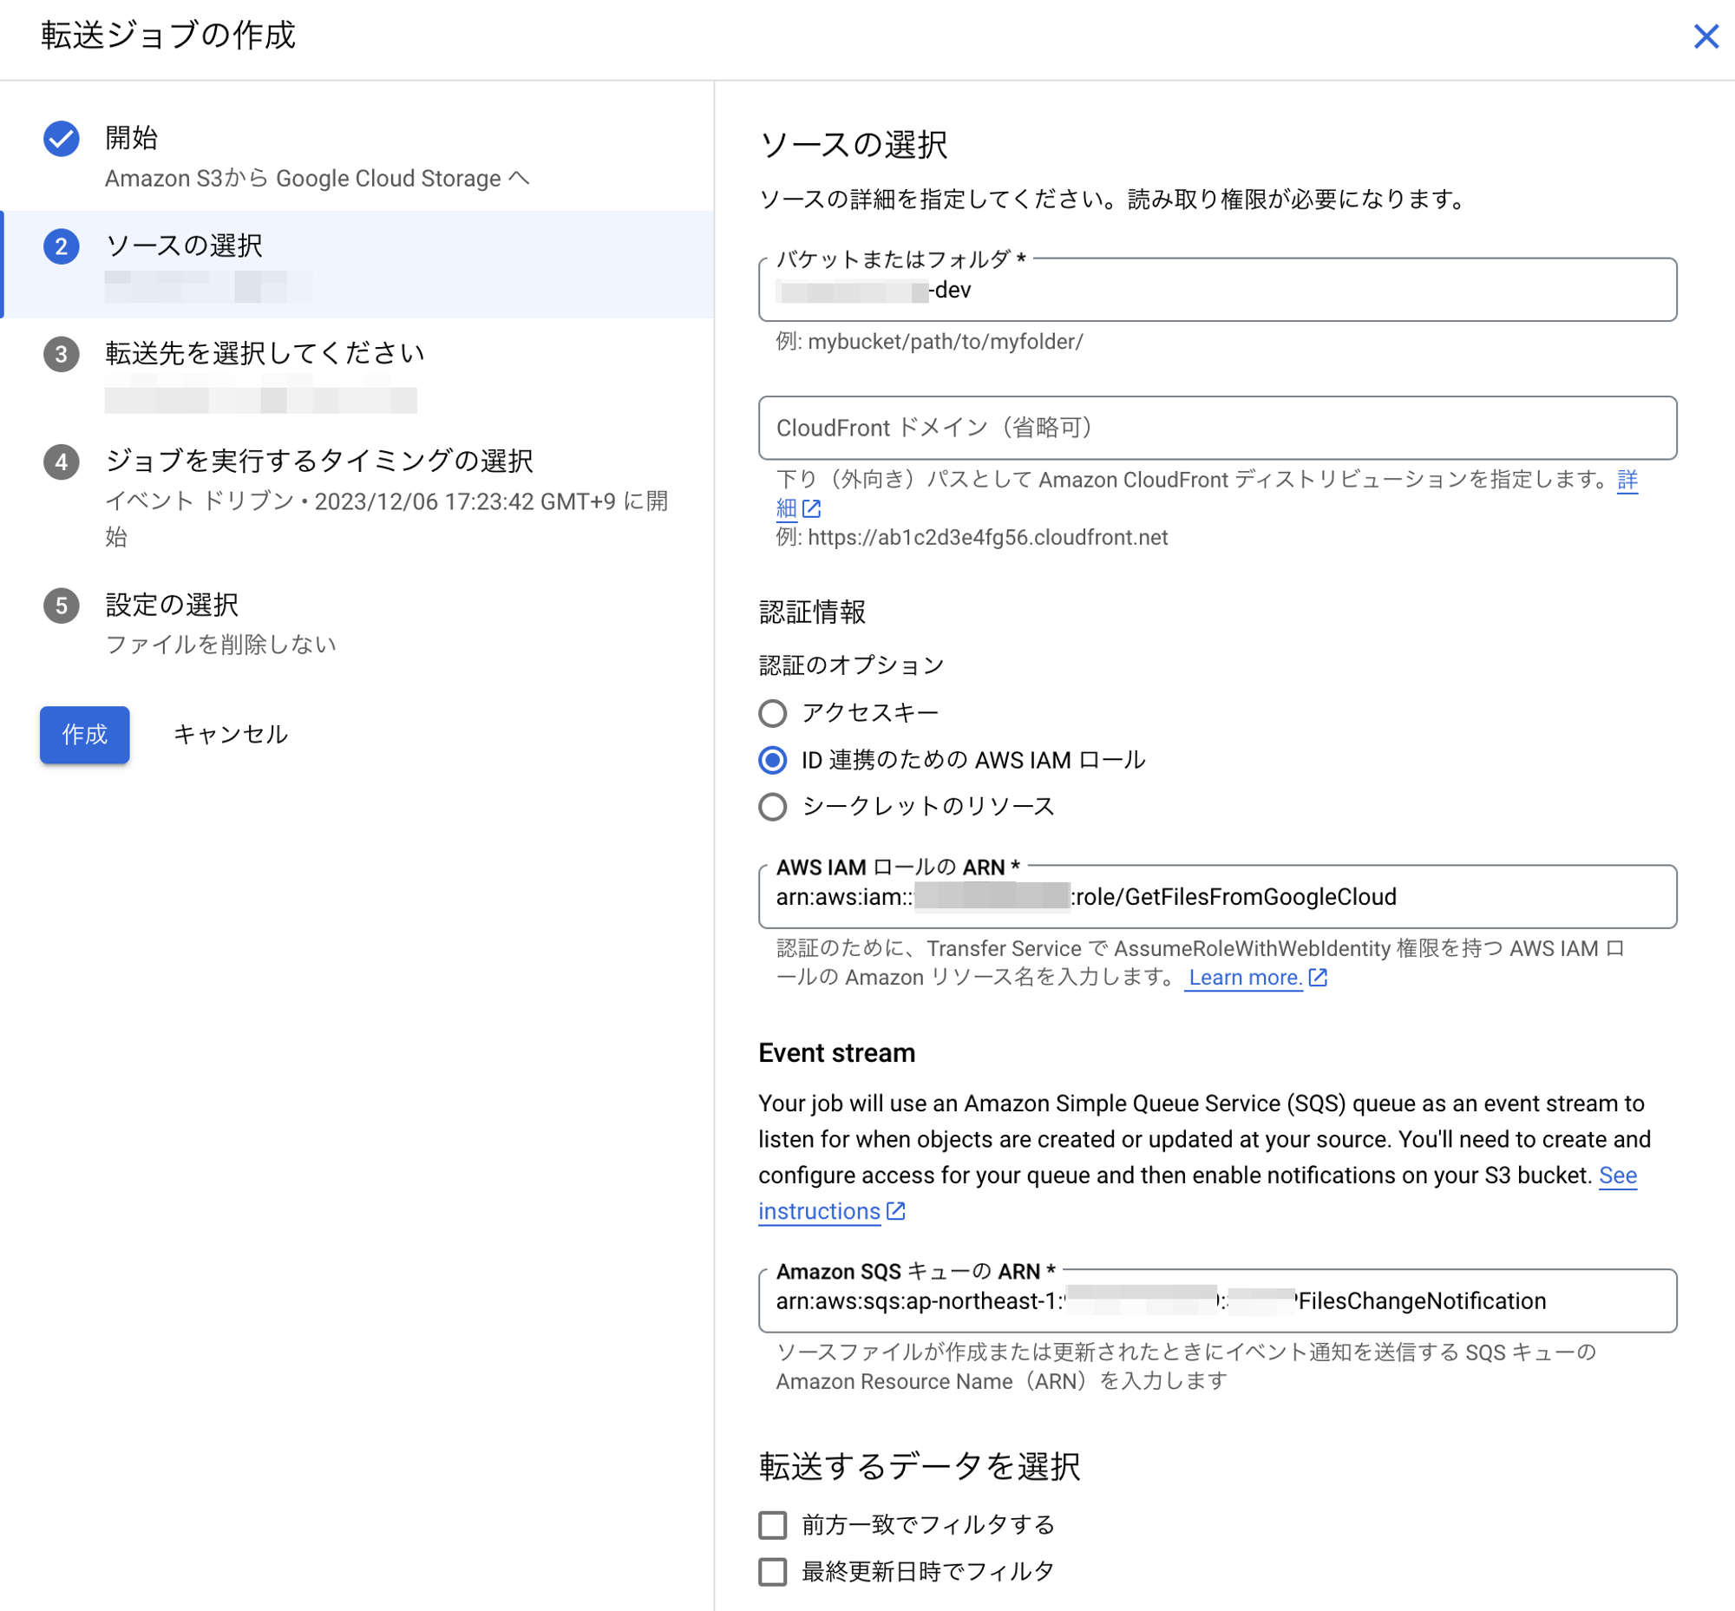This screenshot has height=1611, width=1735.
Task: Click step 2 number circle icon
Action: pos(61,246)
